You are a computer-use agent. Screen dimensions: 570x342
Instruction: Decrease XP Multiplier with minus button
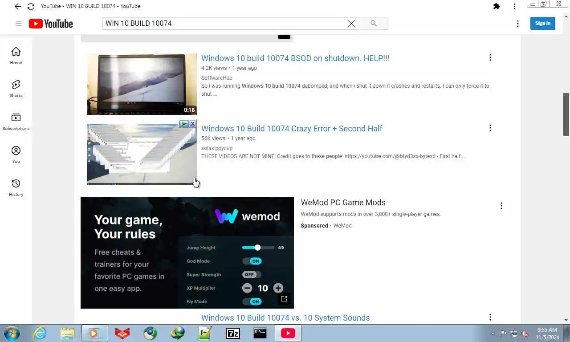click(x=247, y=288)
